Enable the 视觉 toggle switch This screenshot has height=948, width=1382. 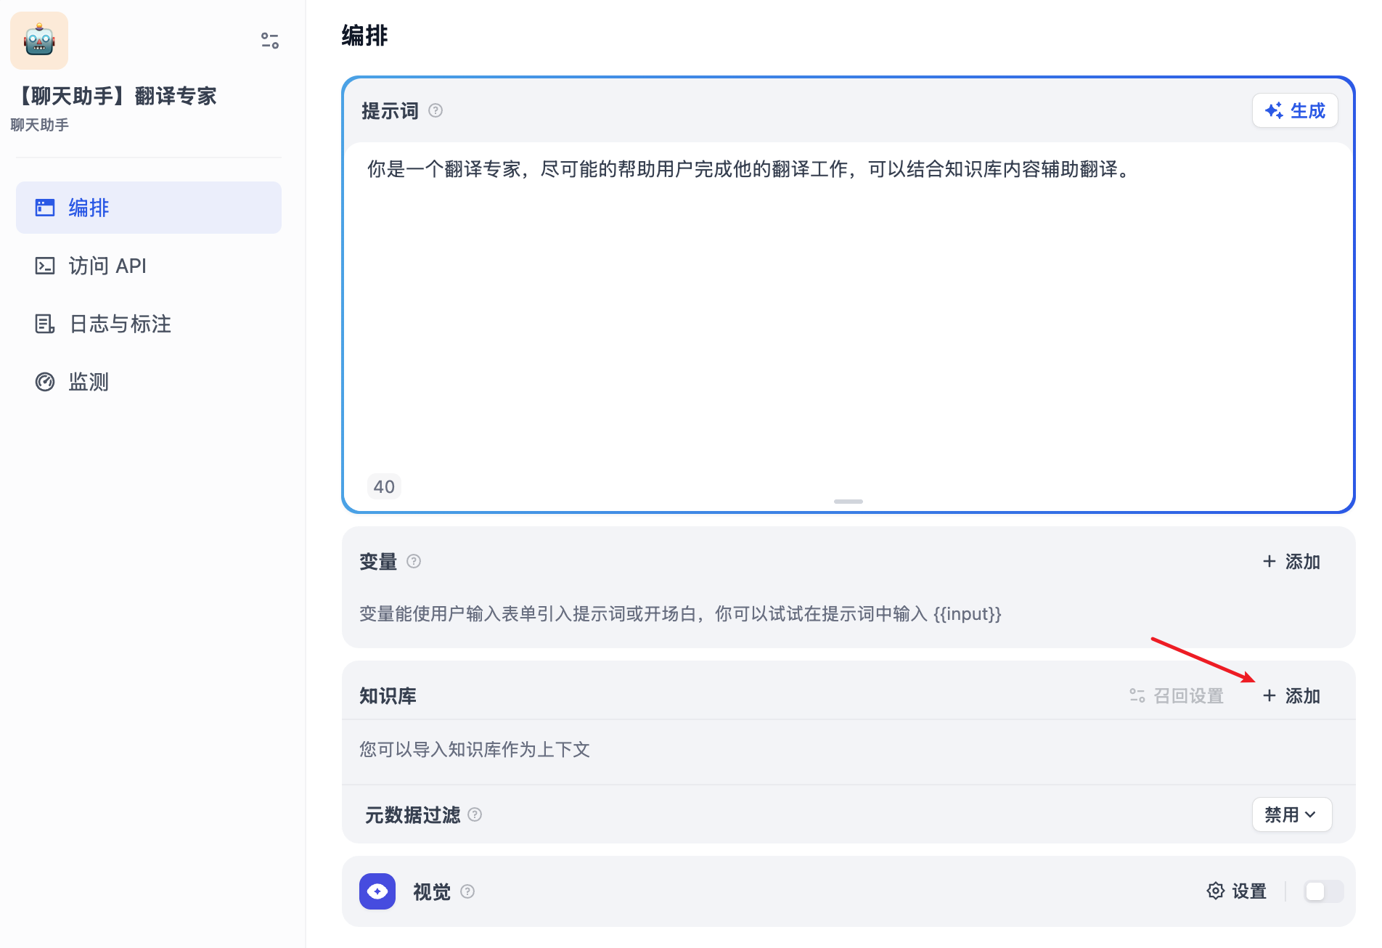coord(1322,891)
